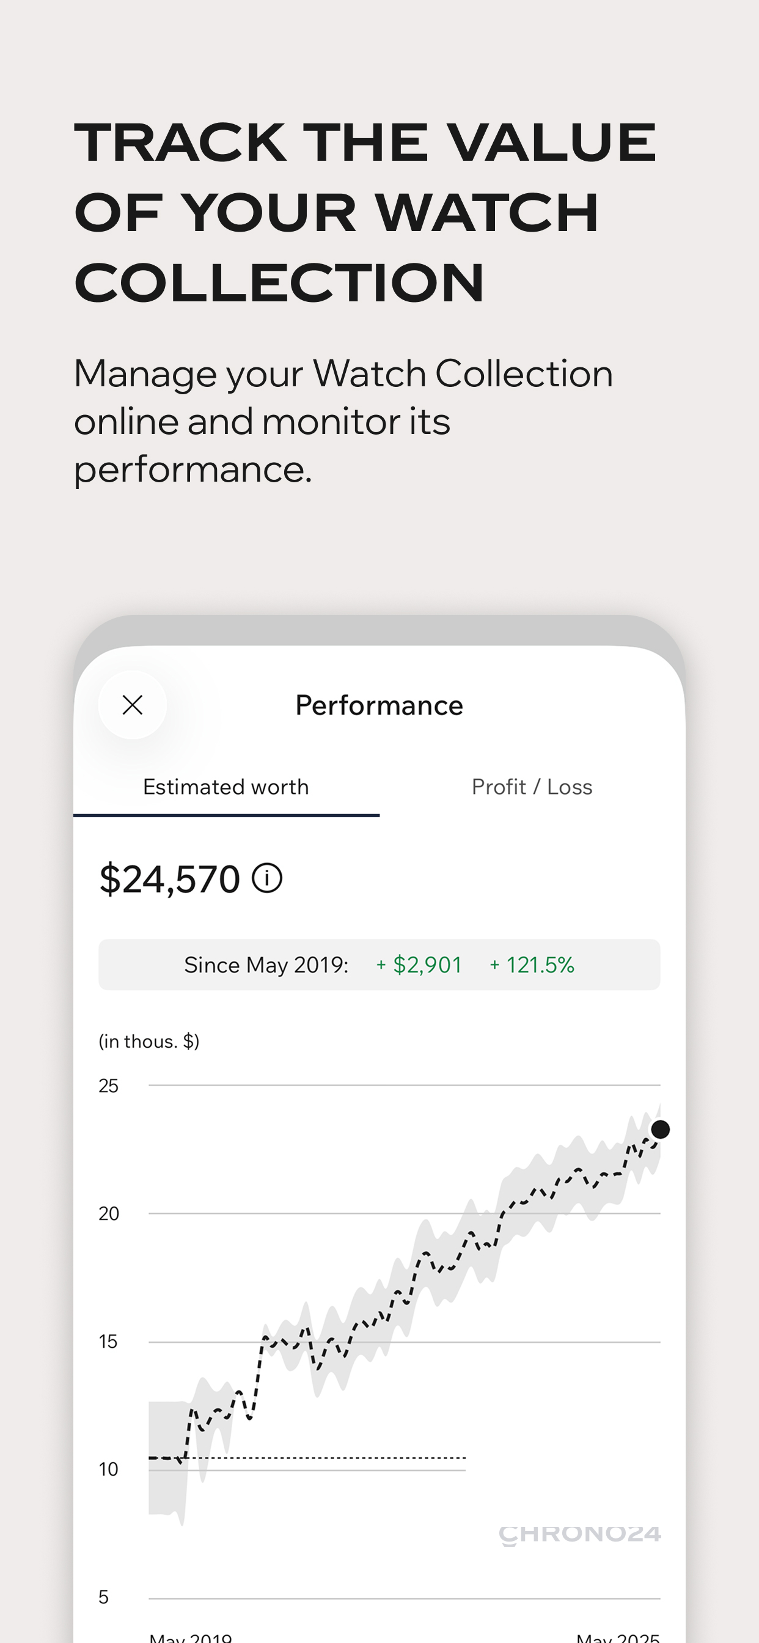Screen dimensions: 759x1643
Task: Select the black current-value dot on chart
Action: click(660, 1130)
